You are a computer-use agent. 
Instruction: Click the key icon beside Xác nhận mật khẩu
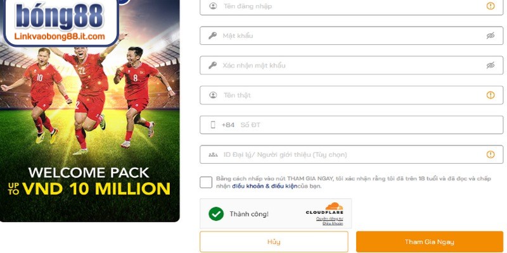pyautogui.click(x=212, y=66)
